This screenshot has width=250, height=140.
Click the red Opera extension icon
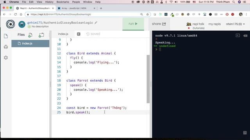(227, 14)
